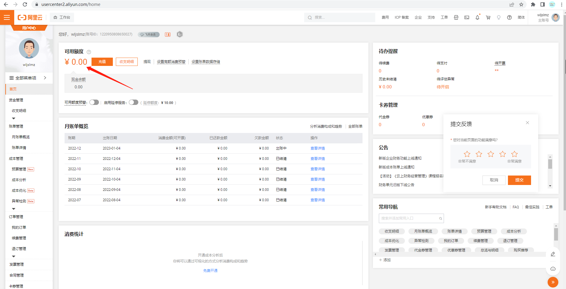
Task: Click the orange double-arrow expand button
Action: point(553,282)
